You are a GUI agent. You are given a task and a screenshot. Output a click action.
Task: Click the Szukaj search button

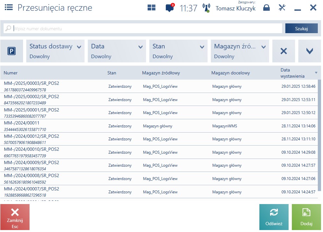coord(301,29)
